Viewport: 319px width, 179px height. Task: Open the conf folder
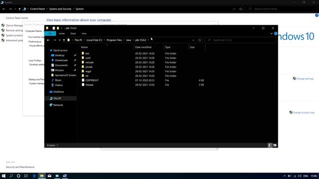point(88,58)
